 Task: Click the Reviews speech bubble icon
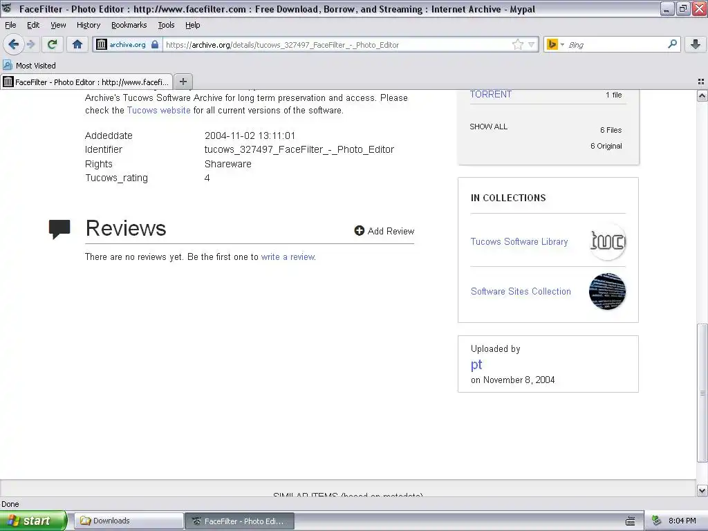(59, 229)
